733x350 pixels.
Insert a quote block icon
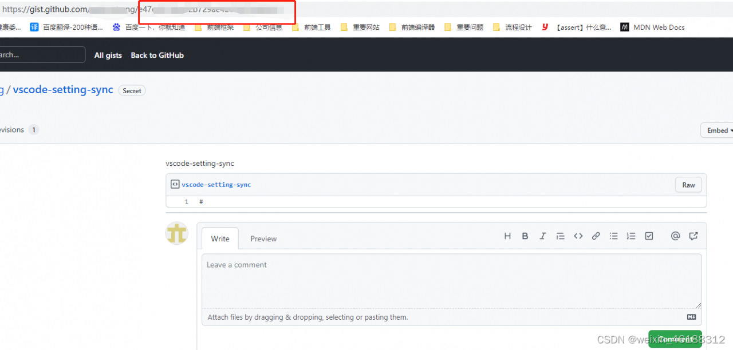tap(561, 236)
